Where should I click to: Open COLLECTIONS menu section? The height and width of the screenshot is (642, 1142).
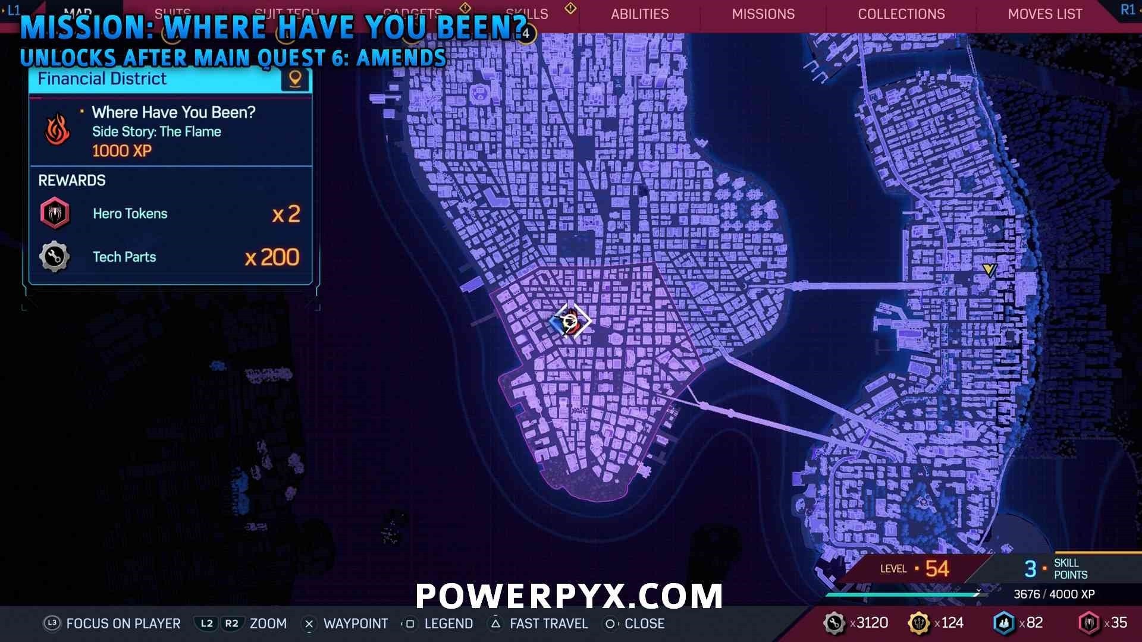[901, 14]
